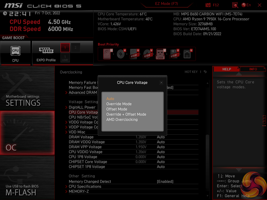This screenshot has height=200, width=267.
Task: Open the M-FLASH BIOS flashing section
Action: click(x=27, y=178)
